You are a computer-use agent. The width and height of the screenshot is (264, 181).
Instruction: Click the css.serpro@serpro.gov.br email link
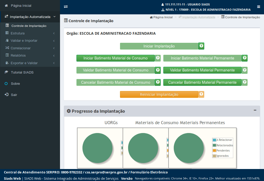coord(106,172)
